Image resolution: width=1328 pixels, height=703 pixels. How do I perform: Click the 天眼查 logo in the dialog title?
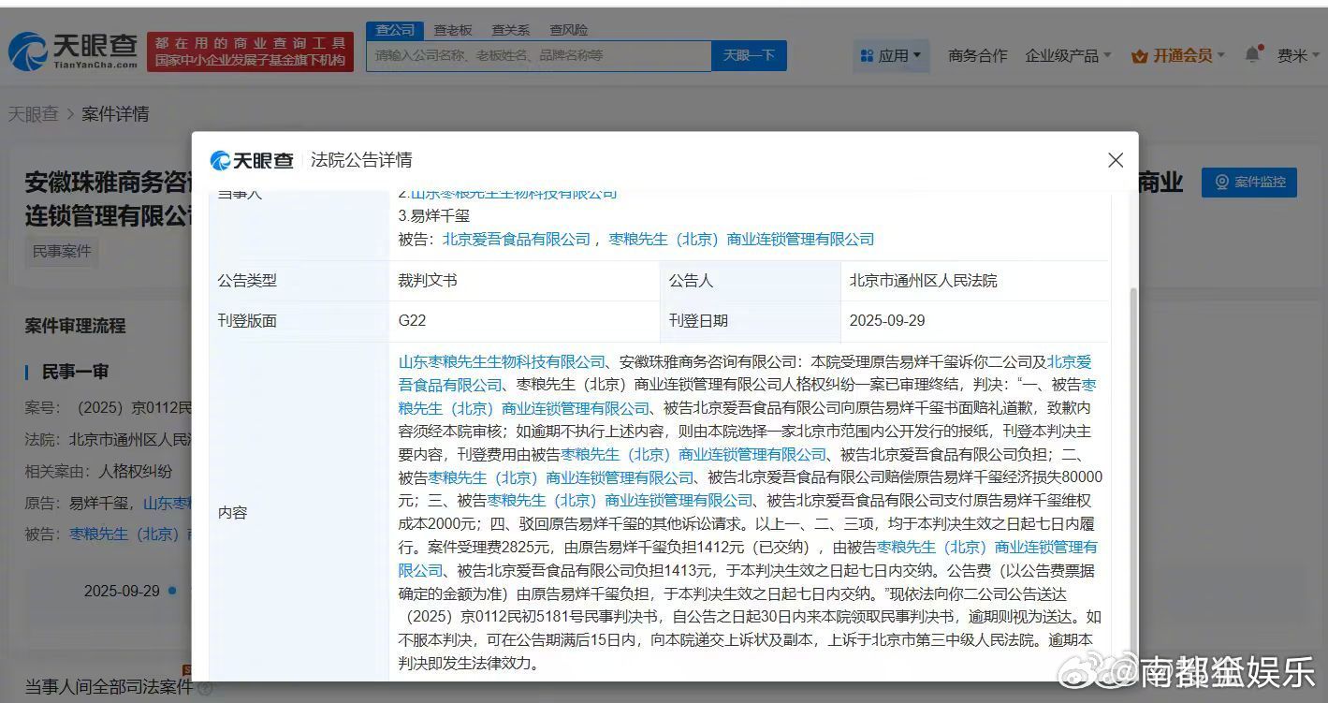point(252,160)
